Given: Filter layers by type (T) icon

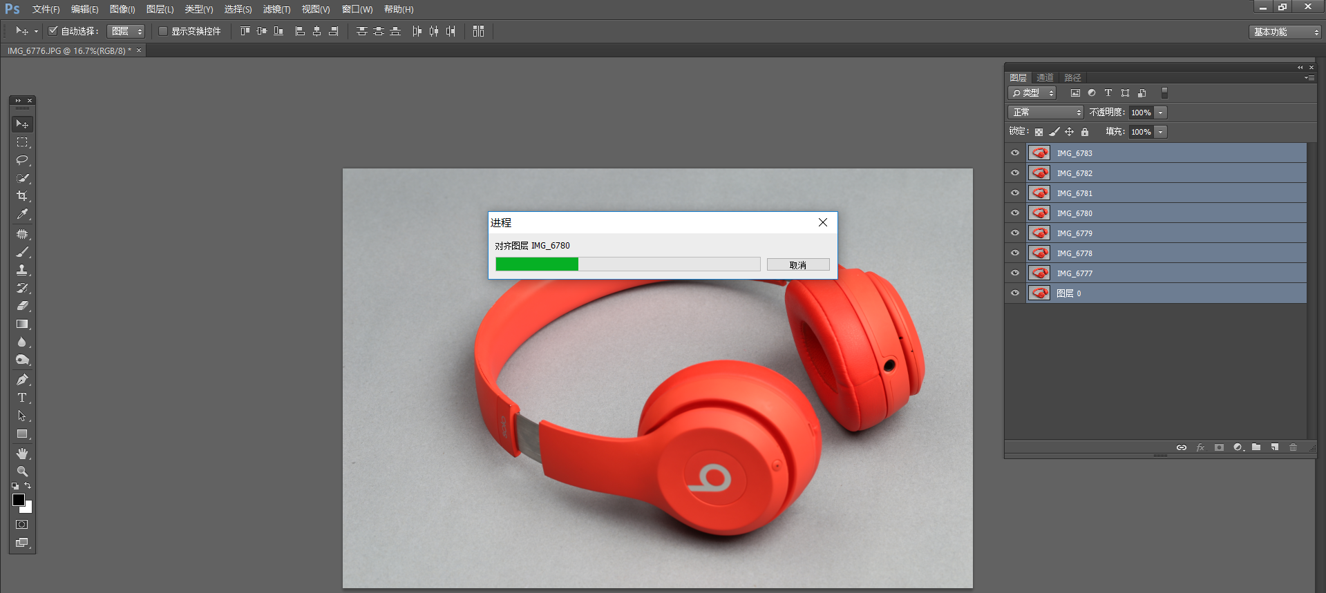Looking at the screenshot, I should coord(1108,93).
